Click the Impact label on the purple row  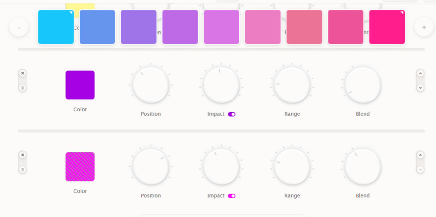point(216,114)
